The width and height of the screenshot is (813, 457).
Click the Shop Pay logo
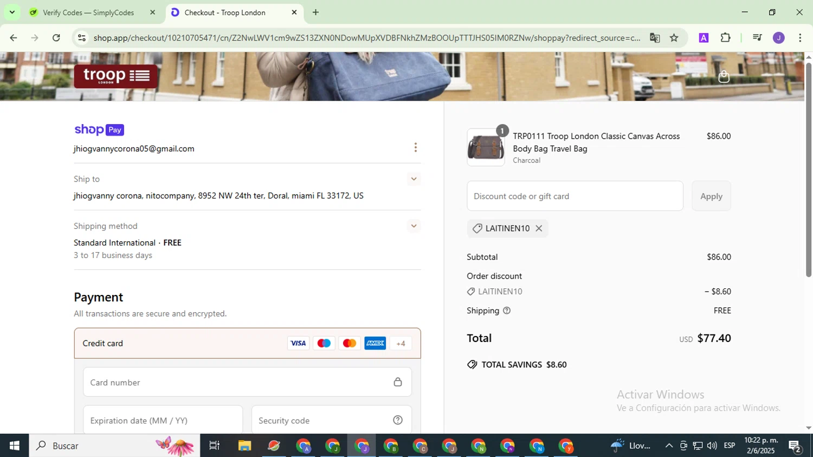[99, 130]
